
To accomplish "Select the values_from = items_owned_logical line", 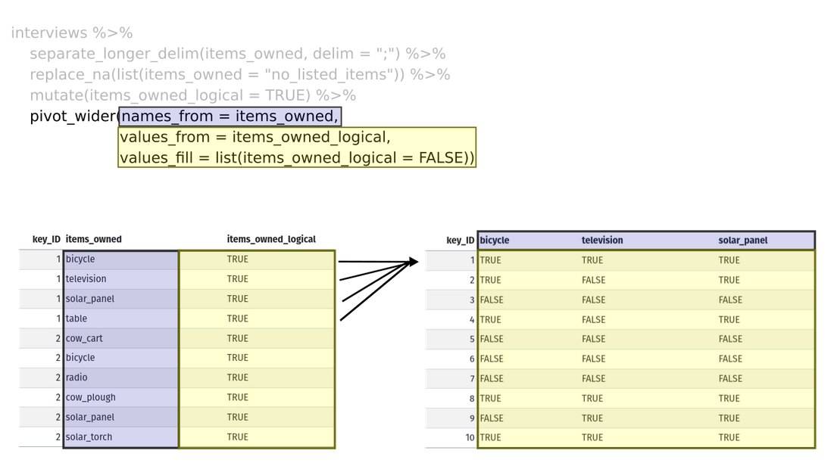I will pyautogui.click(x=255, y=138).
